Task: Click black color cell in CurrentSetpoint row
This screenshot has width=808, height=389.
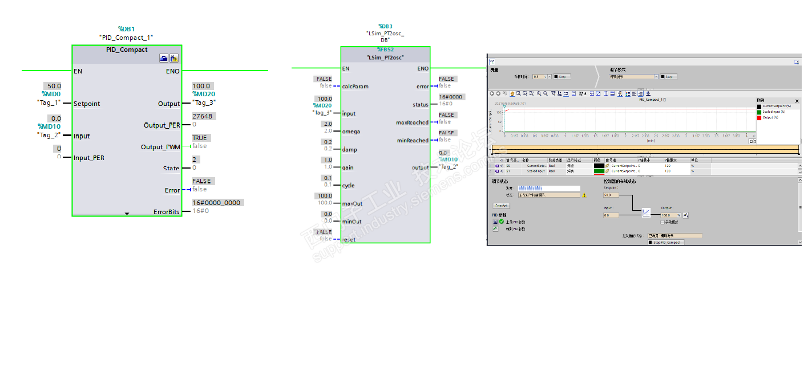Action: pyautogui.click(x=599, y=166)
